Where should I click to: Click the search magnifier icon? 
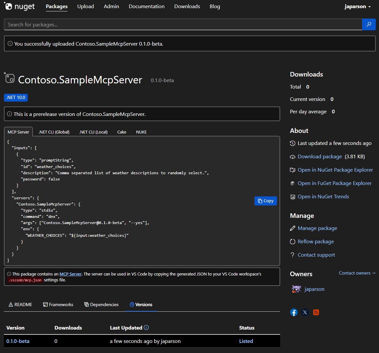(369, 24)
